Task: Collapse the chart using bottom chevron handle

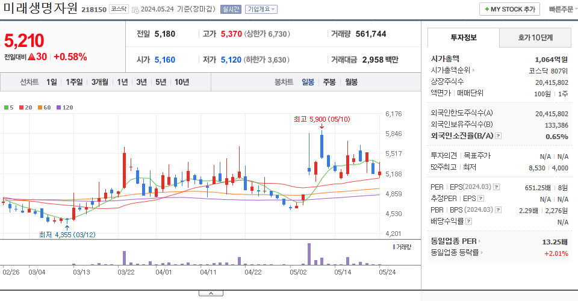Action: 211,293
